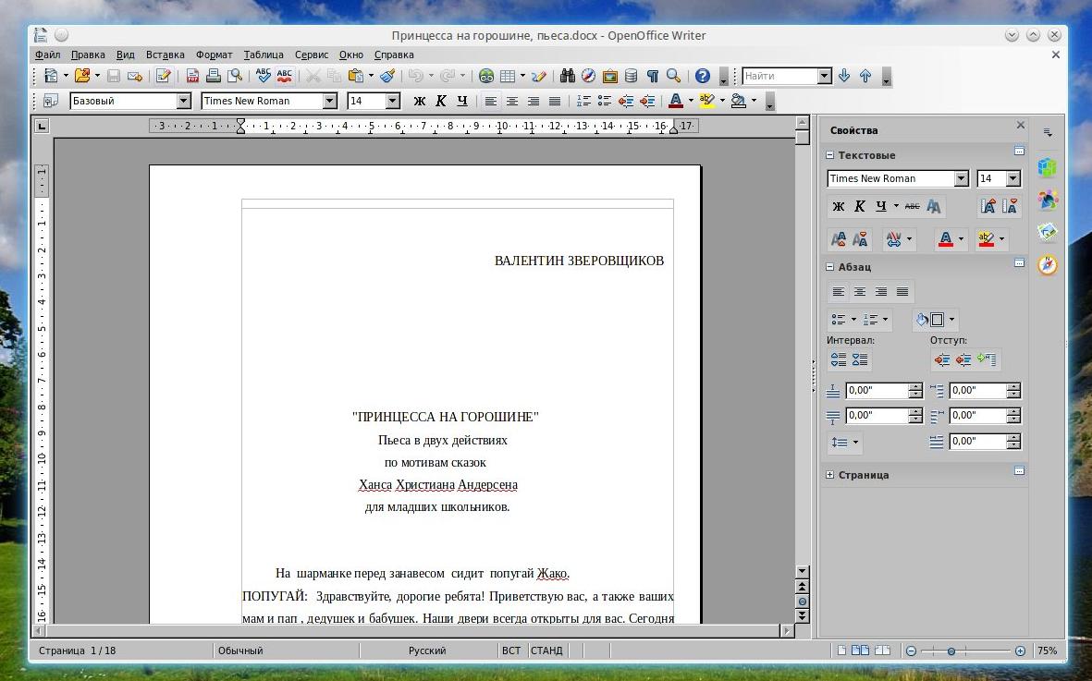
Task: Open the Формат menu
Action: pyautogui.click(x=214, y=55)
